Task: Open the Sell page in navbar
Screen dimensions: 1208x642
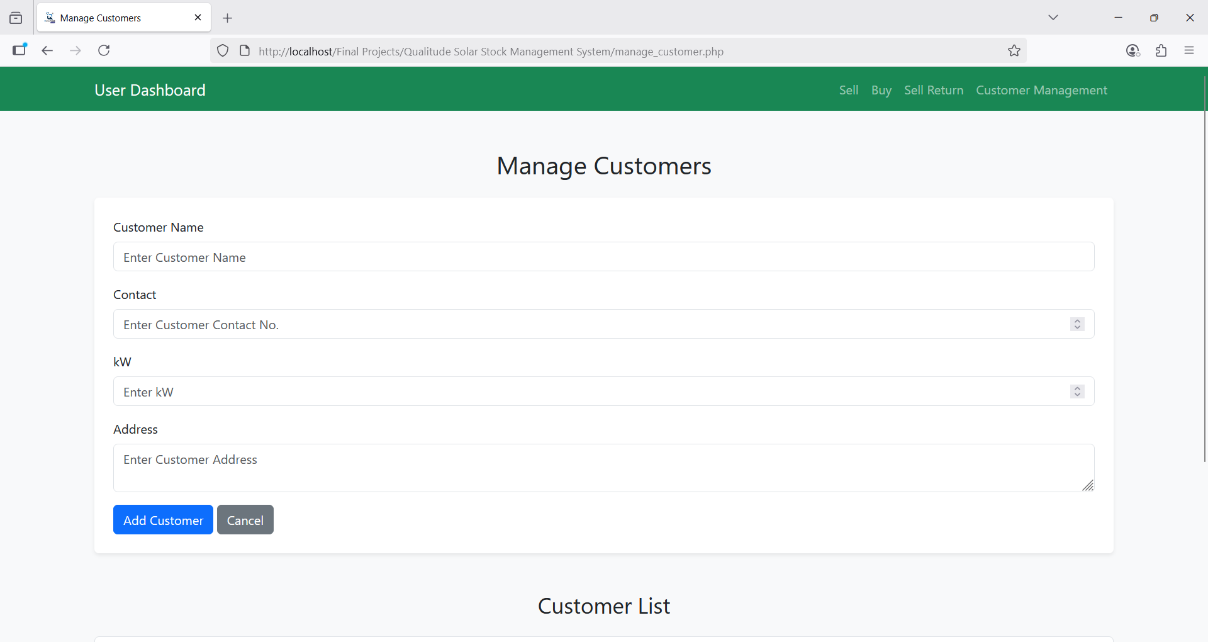Action: tap(848, 90)
